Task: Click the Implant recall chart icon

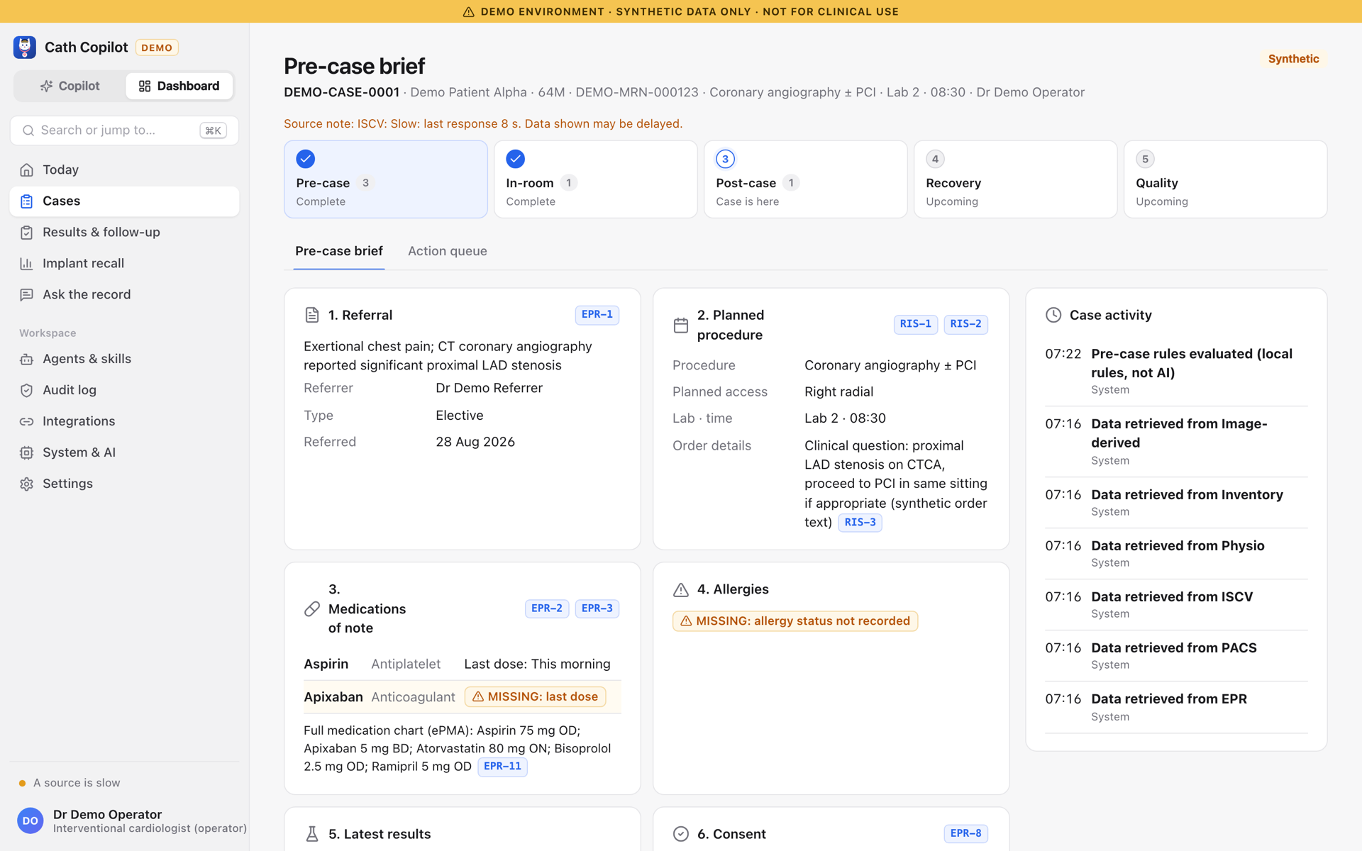Action: 27,264
